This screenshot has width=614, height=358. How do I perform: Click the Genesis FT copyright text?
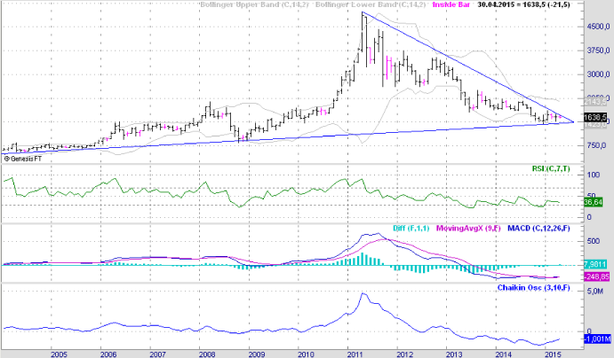click(25, 160)
